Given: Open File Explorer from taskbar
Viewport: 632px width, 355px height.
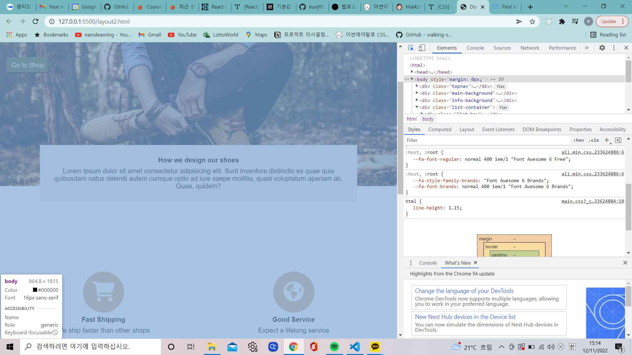Looking at the screenshot, I should [x=212, y=347].
